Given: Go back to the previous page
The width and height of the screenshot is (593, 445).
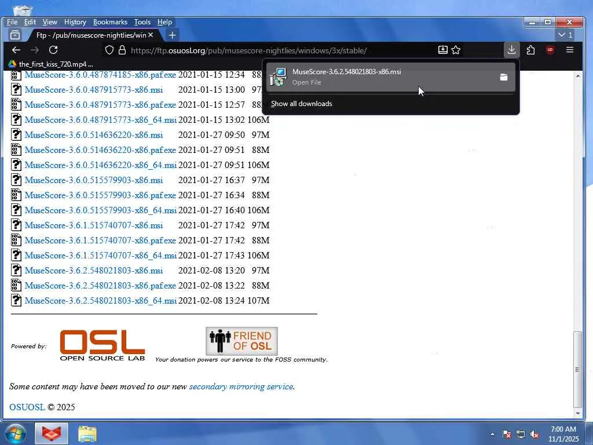Looking at the screenshot, I should coord(16,50).
